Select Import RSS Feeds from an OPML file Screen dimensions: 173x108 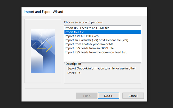89,48
